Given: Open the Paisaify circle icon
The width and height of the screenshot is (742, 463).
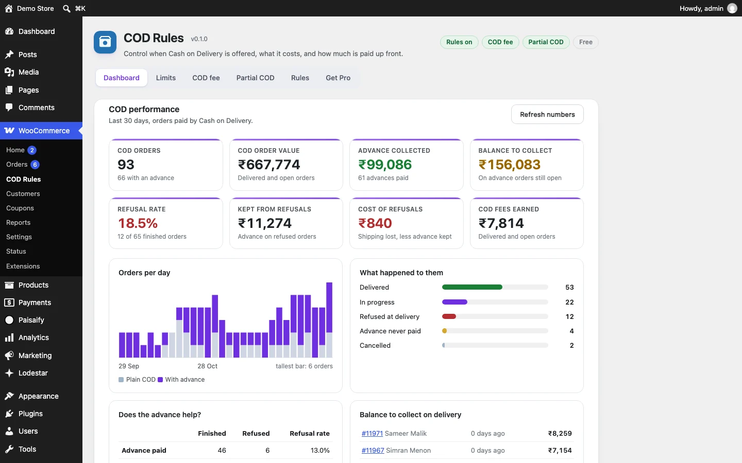Looking at the screenshot, I should pos(9,320).
